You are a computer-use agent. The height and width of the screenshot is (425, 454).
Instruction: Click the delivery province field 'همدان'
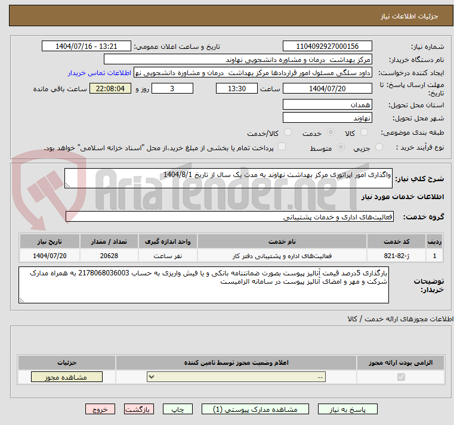[327, 105]
